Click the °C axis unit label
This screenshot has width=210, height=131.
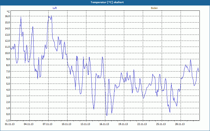coord(8,12)
